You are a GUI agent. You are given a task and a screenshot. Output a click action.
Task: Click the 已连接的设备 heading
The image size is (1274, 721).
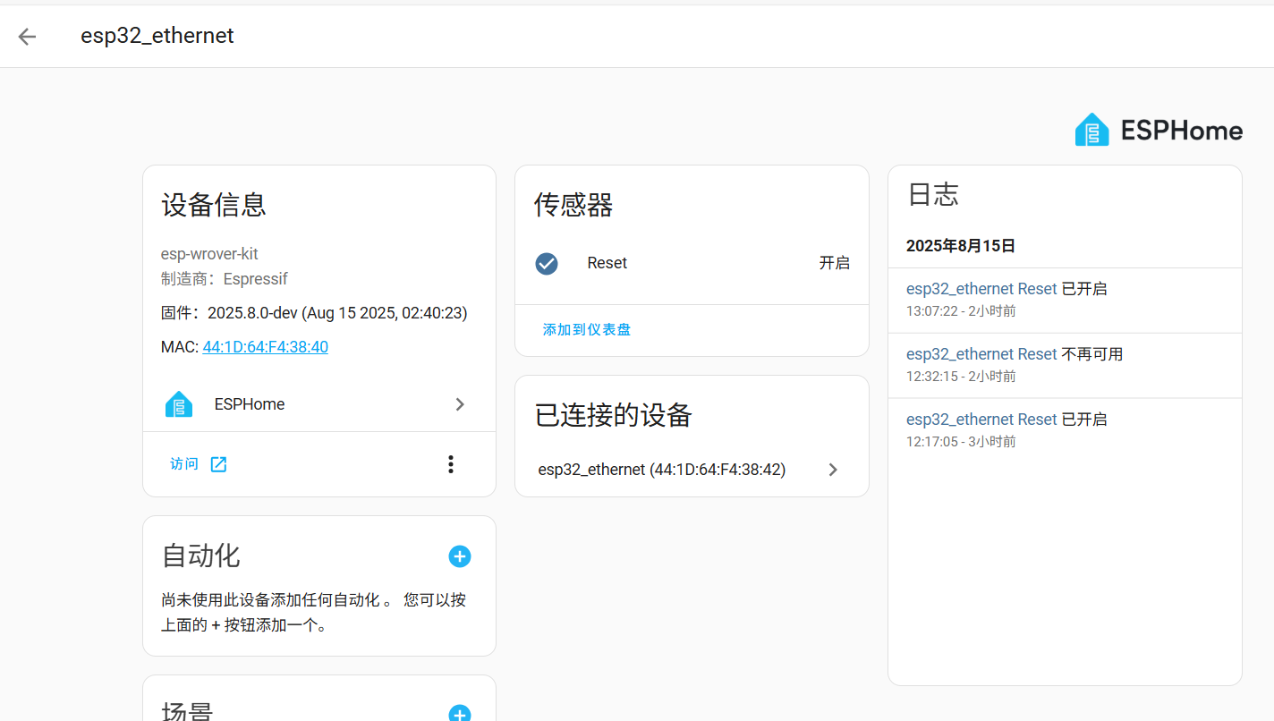pos(614,415)
